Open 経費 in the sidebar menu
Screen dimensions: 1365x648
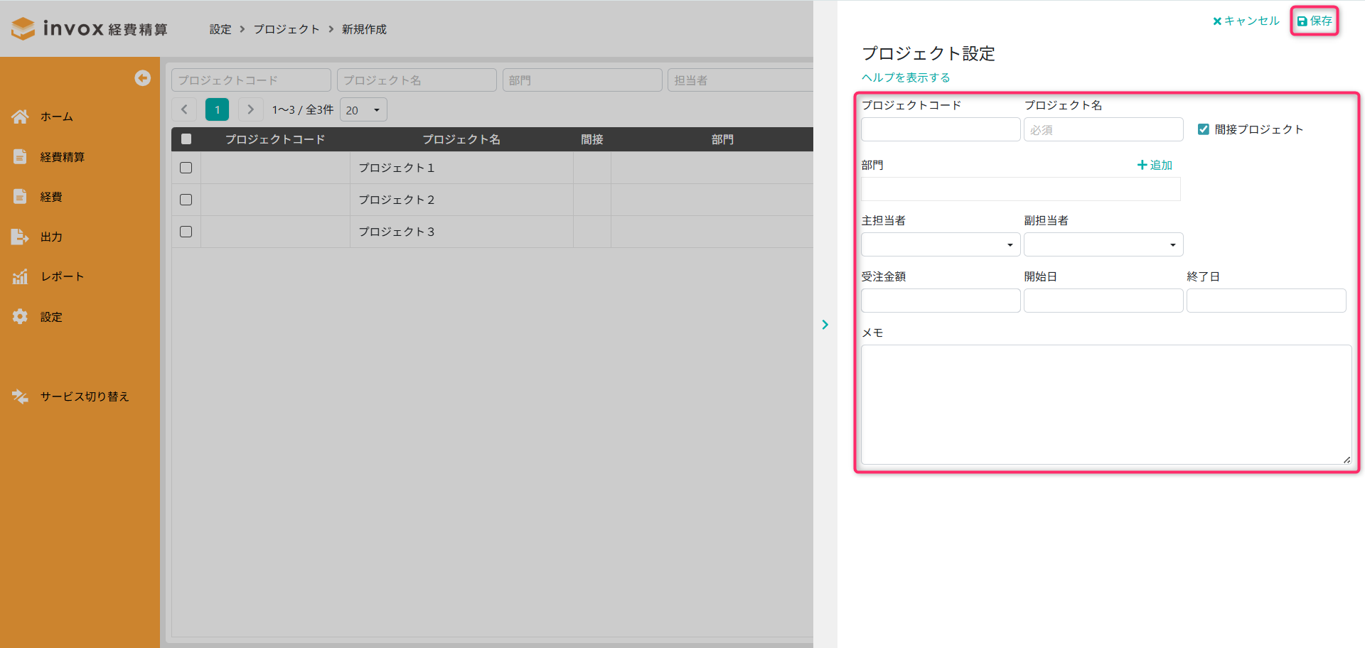pos(51,197)
